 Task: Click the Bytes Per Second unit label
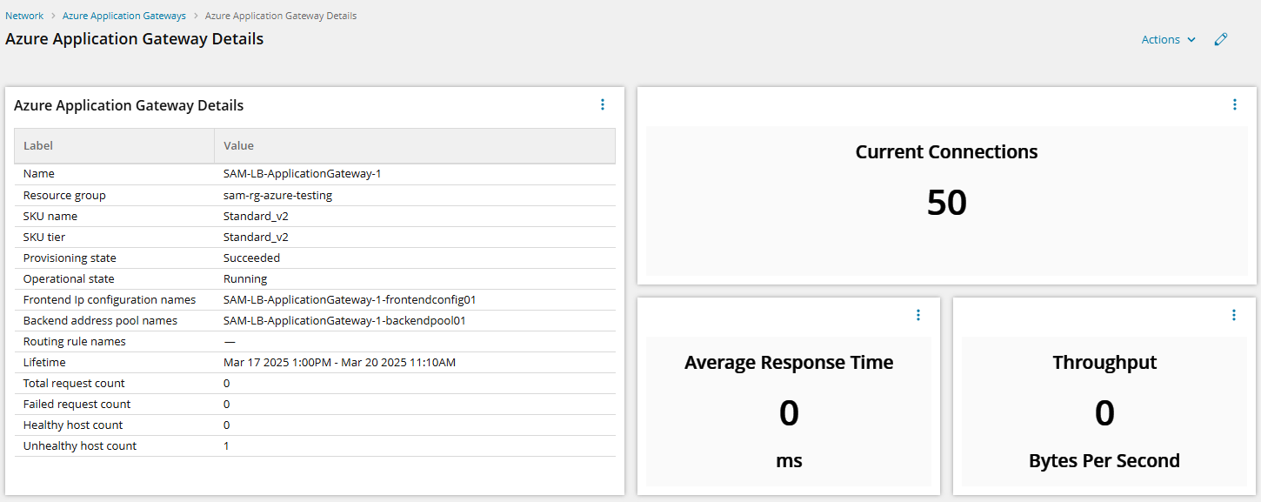coord(1104,461)
